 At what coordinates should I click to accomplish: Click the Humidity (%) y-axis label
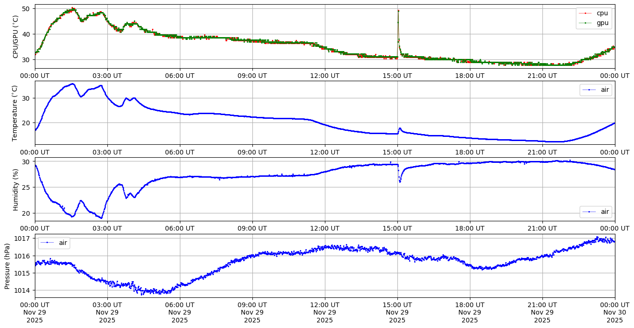pos(16,189)
